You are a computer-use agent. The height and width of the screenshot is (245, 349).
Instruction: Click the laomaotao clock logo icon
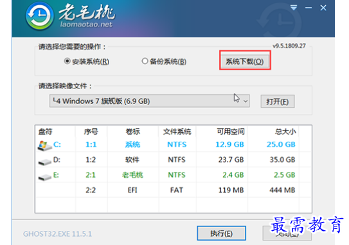click(39, 16)
